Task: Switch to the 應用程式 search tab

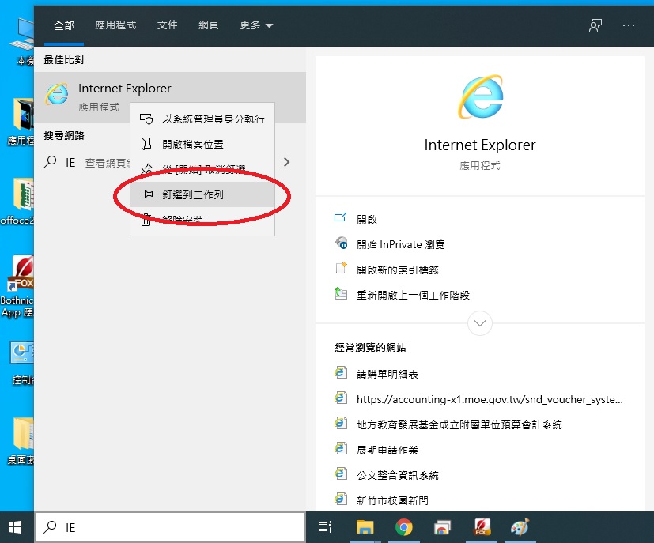Action: coord(115,25)
